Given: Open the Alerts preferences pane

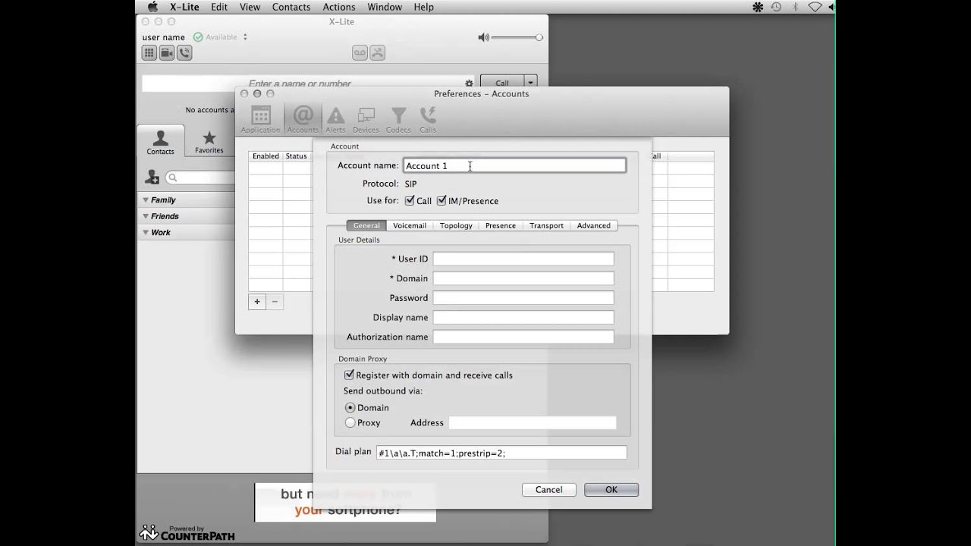Looking at the screenshot, I should click(x=335, y=119).
